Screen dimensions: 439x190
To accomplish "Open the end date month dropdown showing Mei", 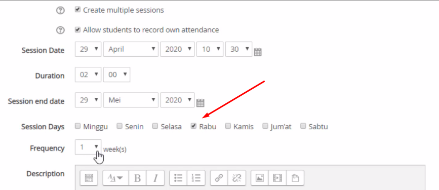I will pos(131,100).
